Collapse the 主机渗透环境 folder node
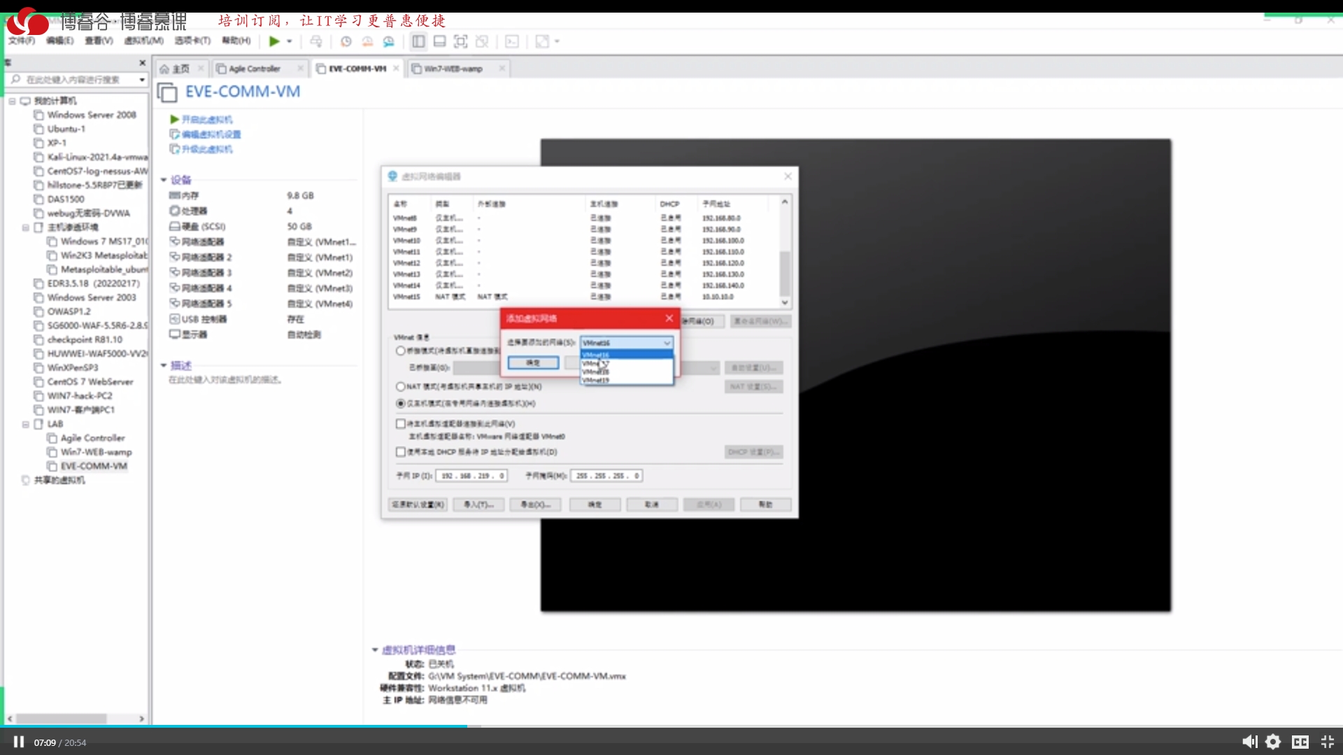This screenshot has height=755, width=1343. [x=25, y=227]
